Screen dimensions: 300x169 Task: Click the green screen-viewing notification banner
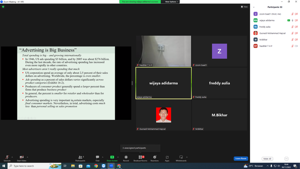(140, 2)
